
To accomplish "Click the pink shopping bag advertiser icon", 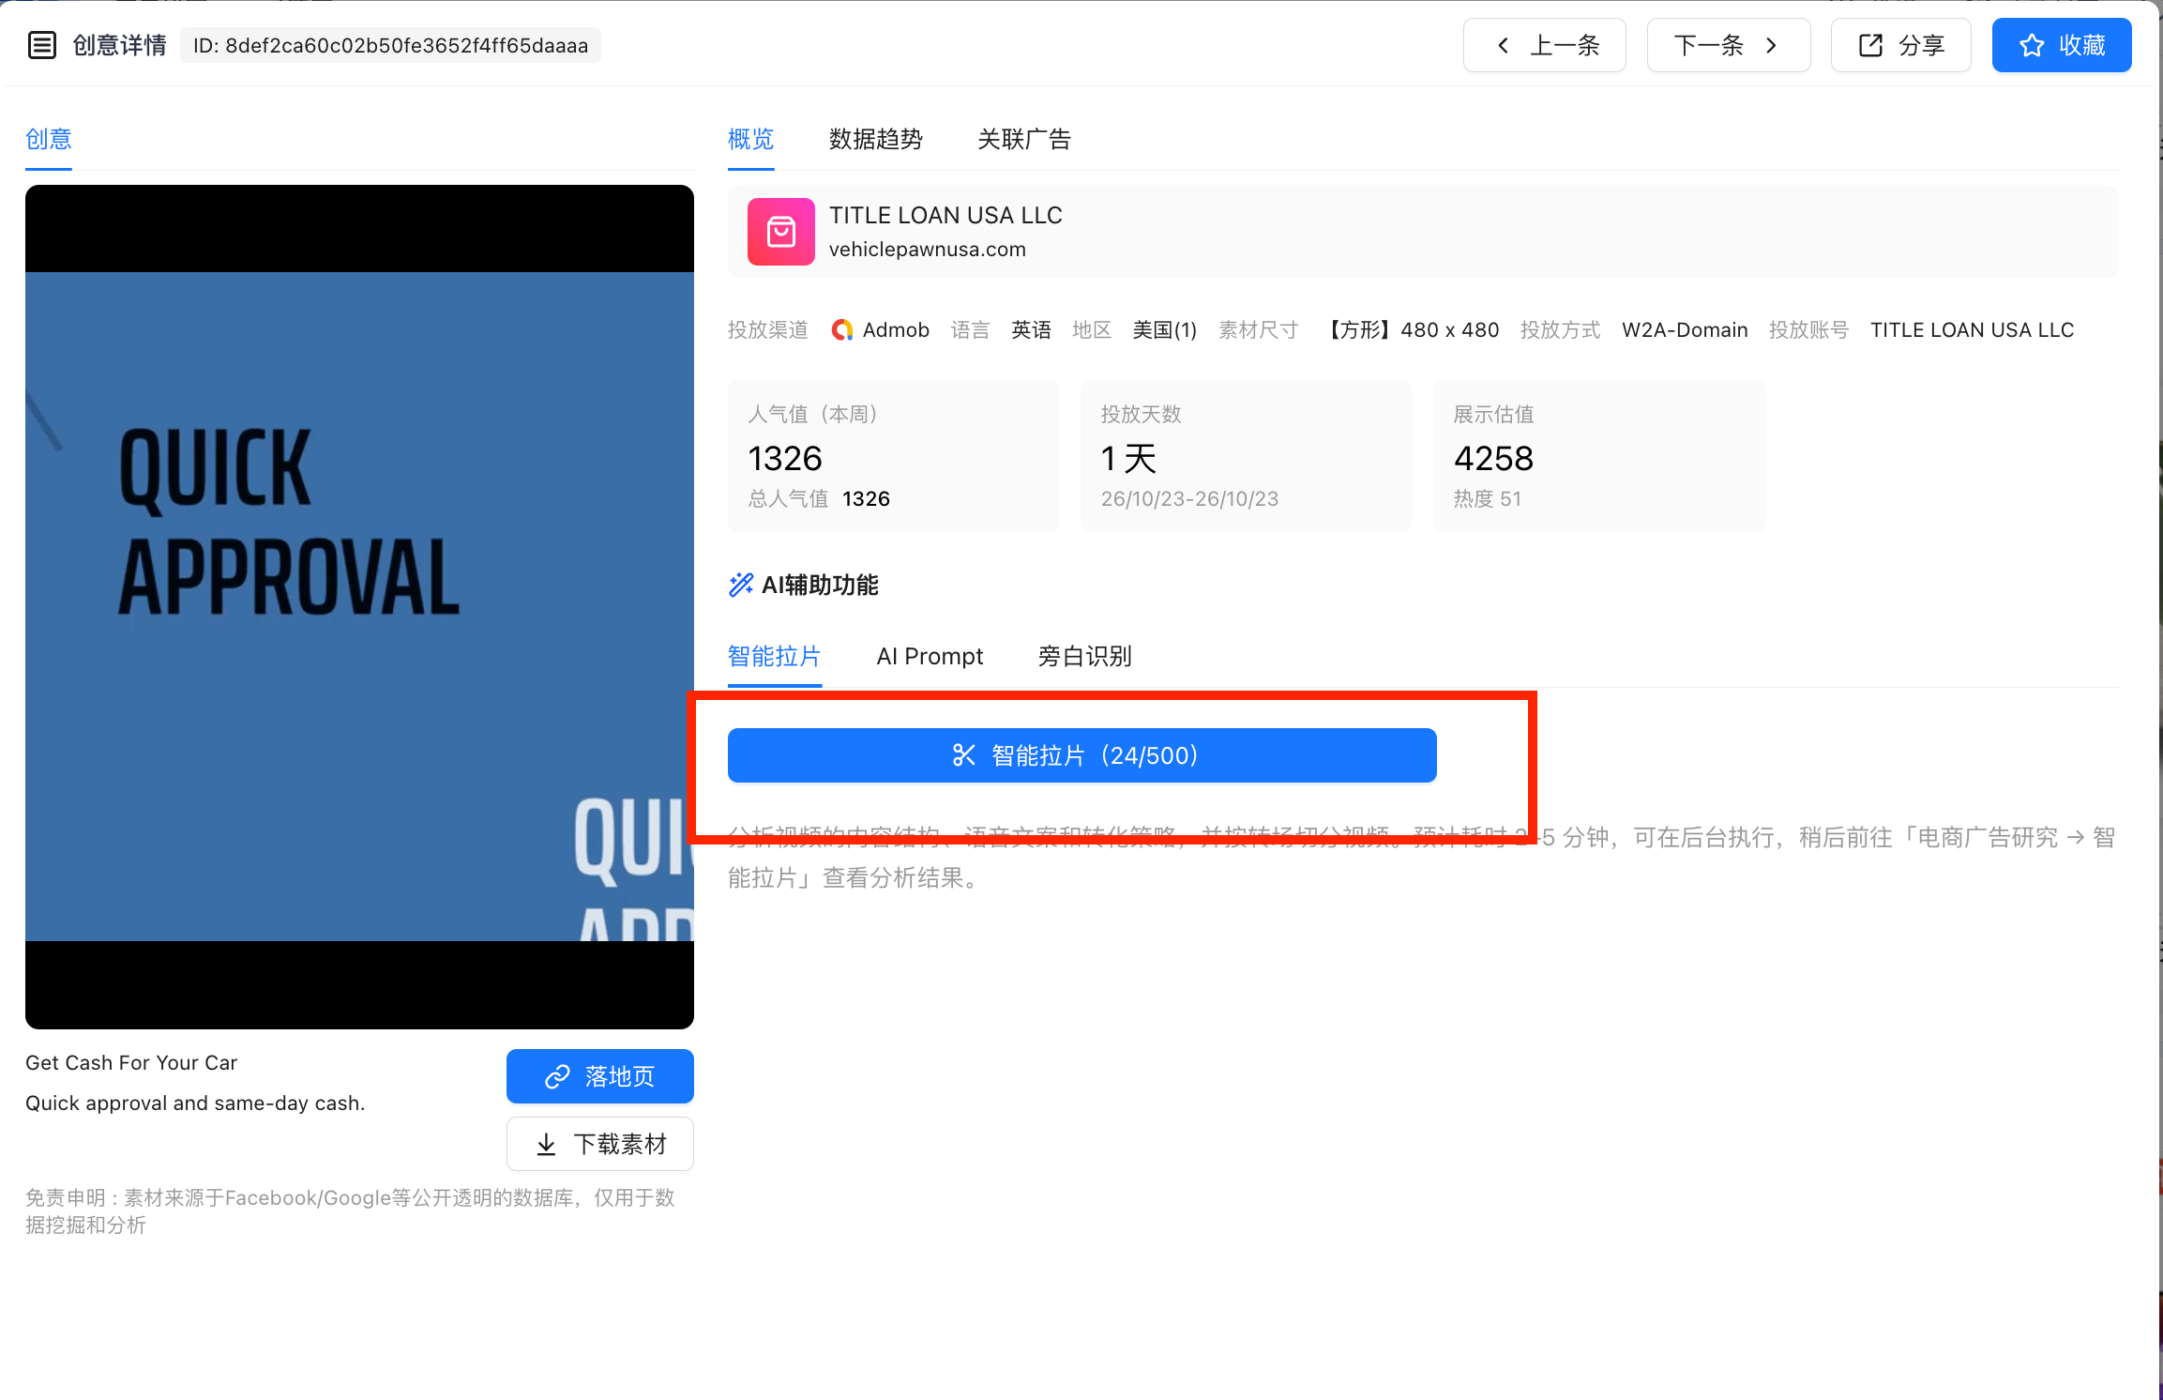I will click(780, 232).
